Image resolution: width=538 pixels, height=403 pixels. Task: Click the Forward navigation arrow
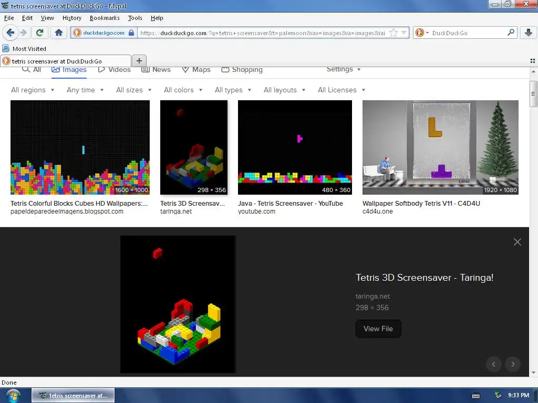point(23,33)
